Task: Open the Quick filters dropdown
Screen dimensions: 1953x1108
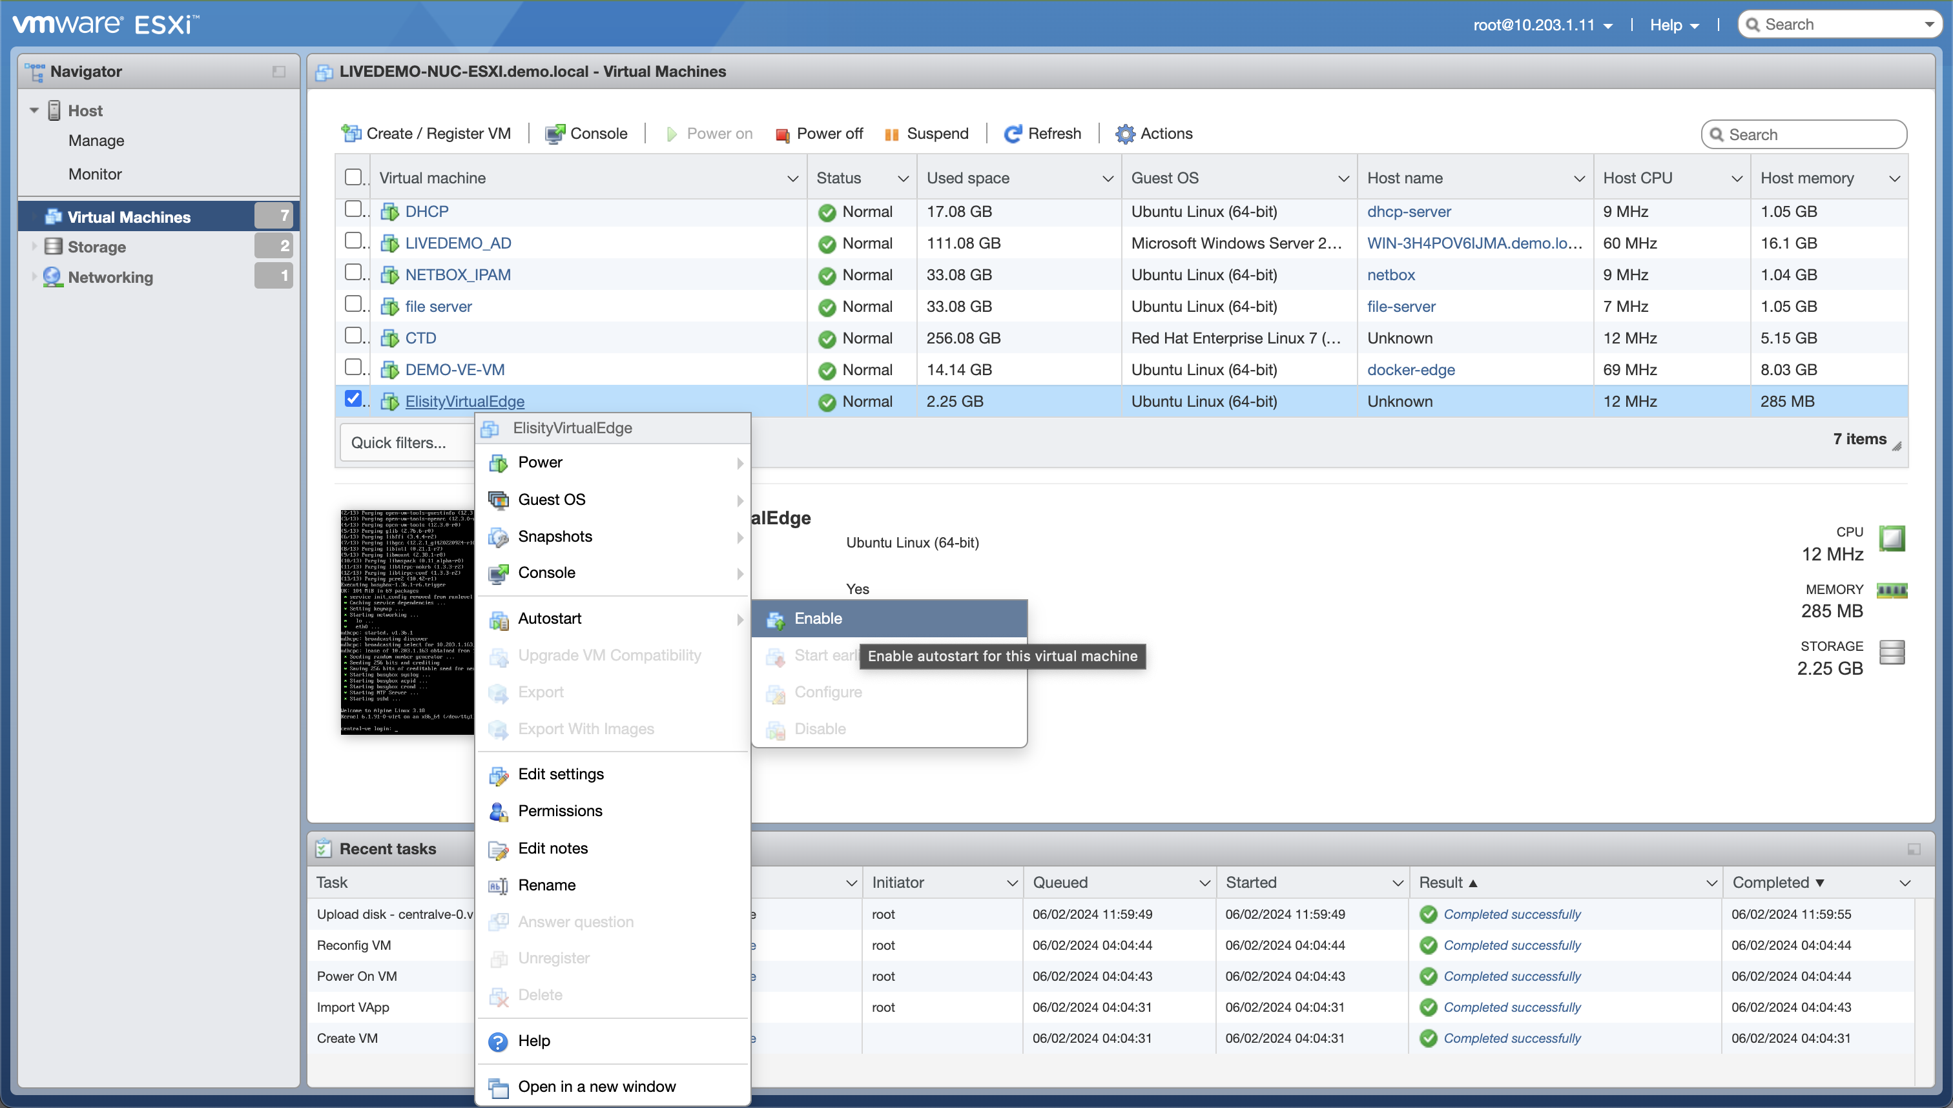Action: click(398, 443)
